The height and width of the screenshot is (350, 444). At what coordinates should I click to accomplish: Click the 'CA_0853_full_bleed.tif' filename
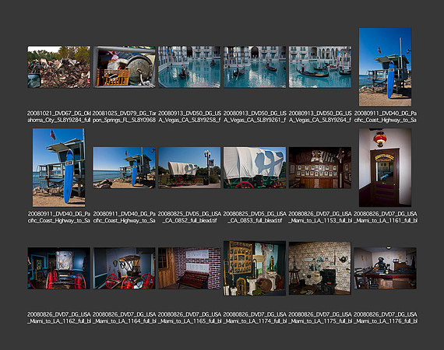pos(255,217)
